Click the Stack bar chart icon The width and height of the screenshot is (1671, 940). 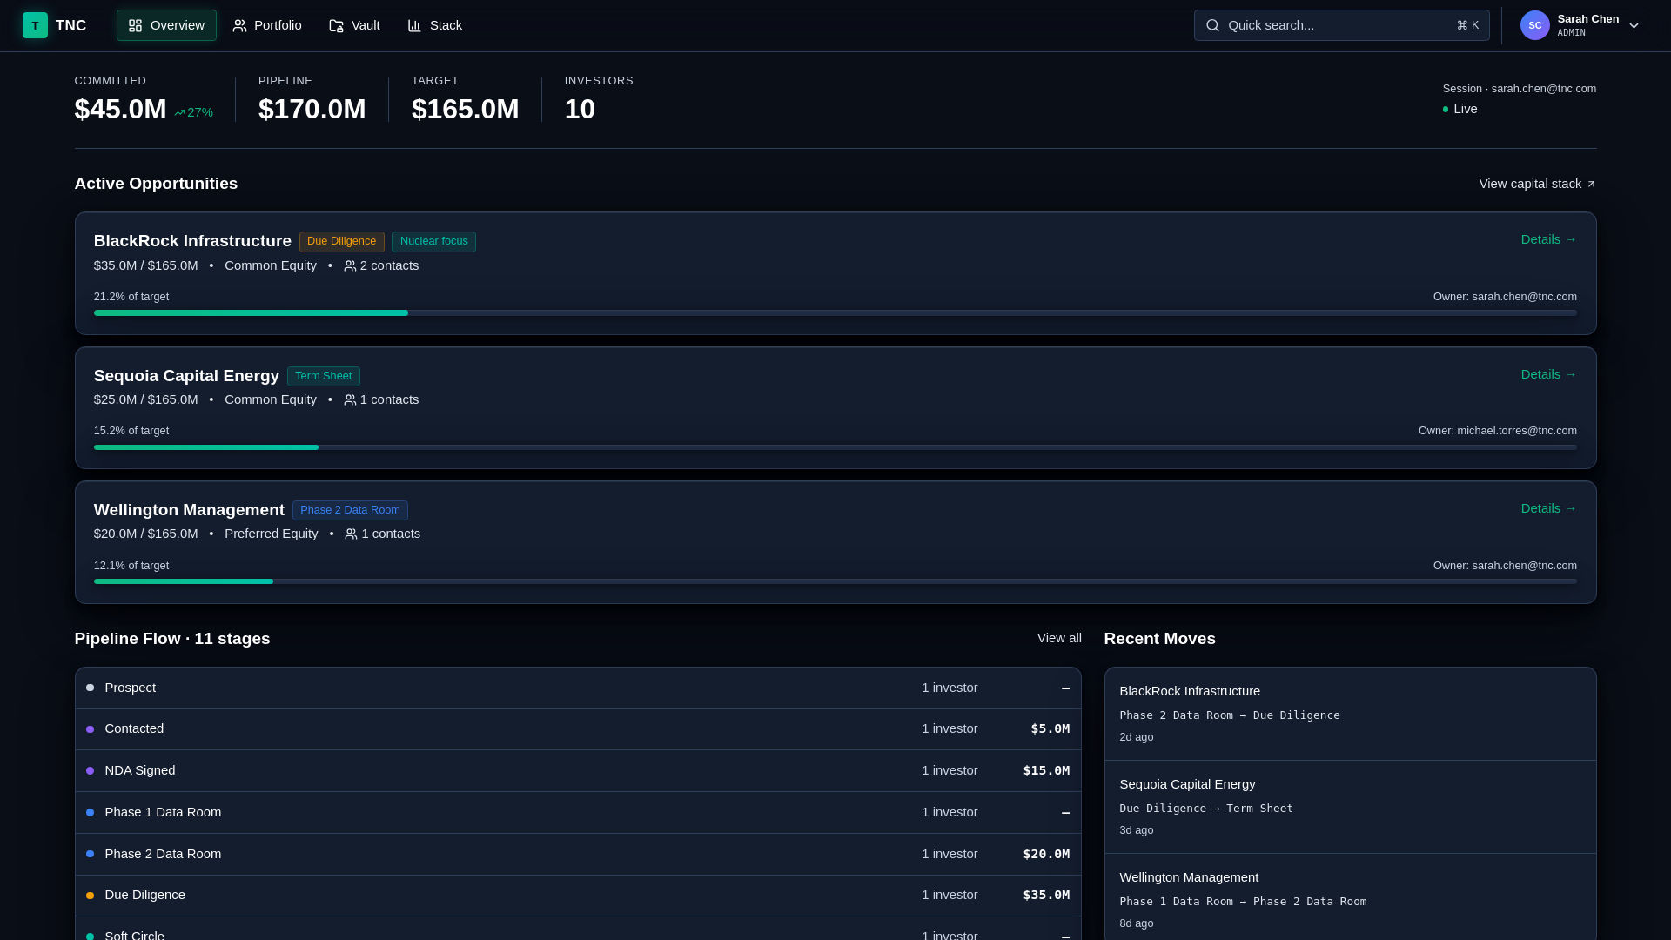(x=414, y=26)
